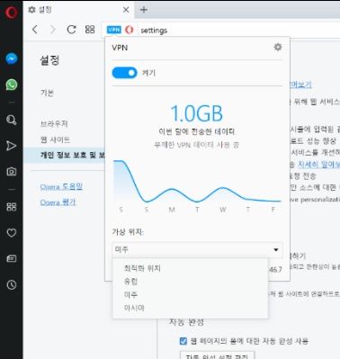Take a snapshot with sidebar camera icon

12,172
